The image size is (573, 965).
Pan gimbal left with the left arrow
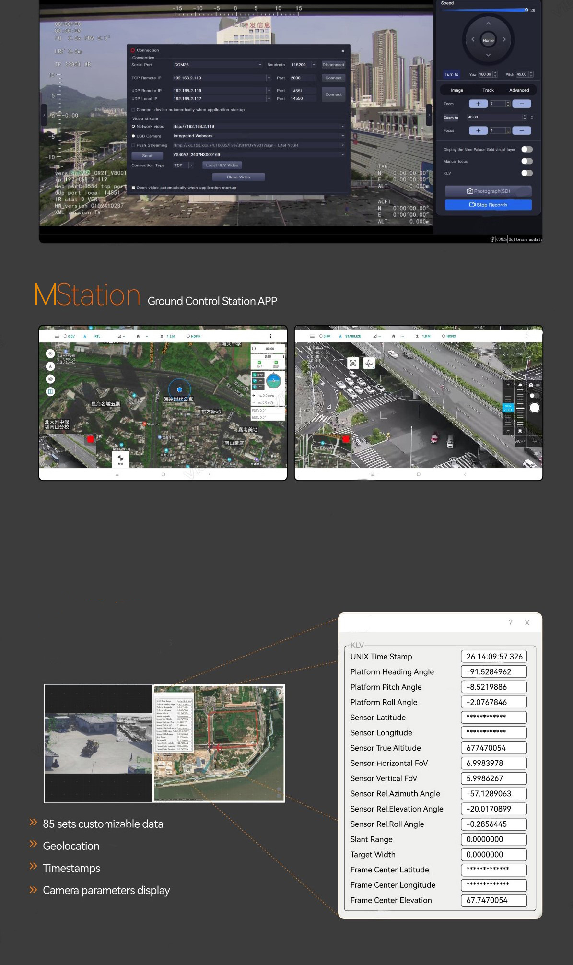pos(472,39)
